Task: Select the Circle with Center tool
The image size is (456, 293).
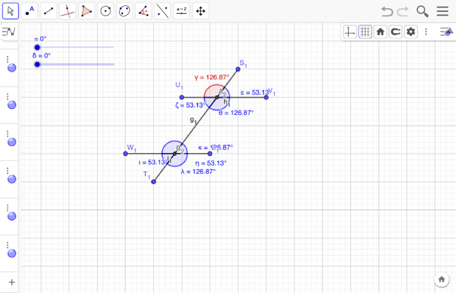Action: coord(105,11)
